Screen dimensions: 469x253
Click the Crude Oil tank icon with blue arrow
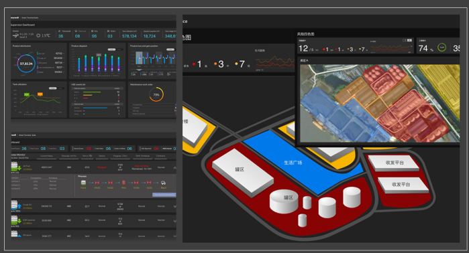pos(16,205)
